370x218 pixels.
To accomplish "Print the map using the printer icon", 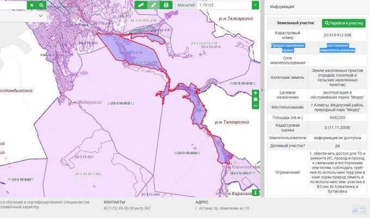I will point(166,5).
